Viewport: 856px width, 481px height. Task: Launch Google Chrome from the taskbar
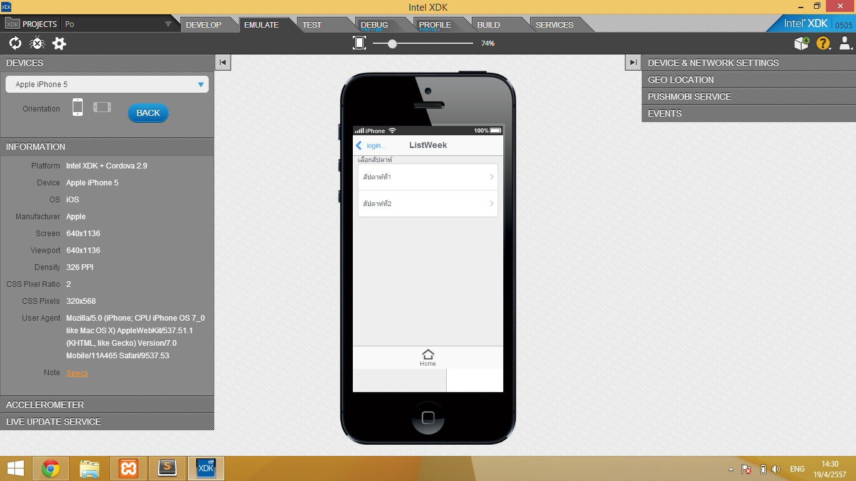[51, 468]
